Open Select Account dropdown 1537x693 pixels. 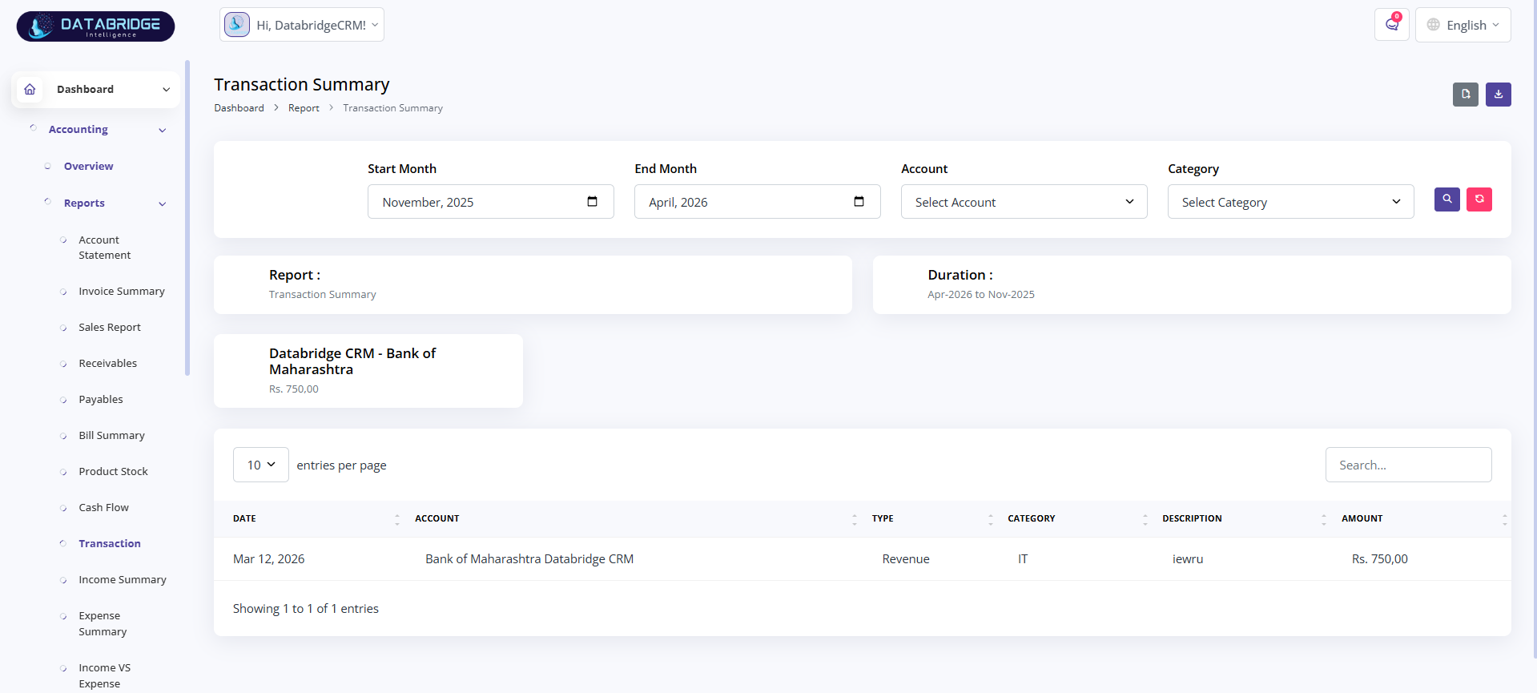point(1024,202)
